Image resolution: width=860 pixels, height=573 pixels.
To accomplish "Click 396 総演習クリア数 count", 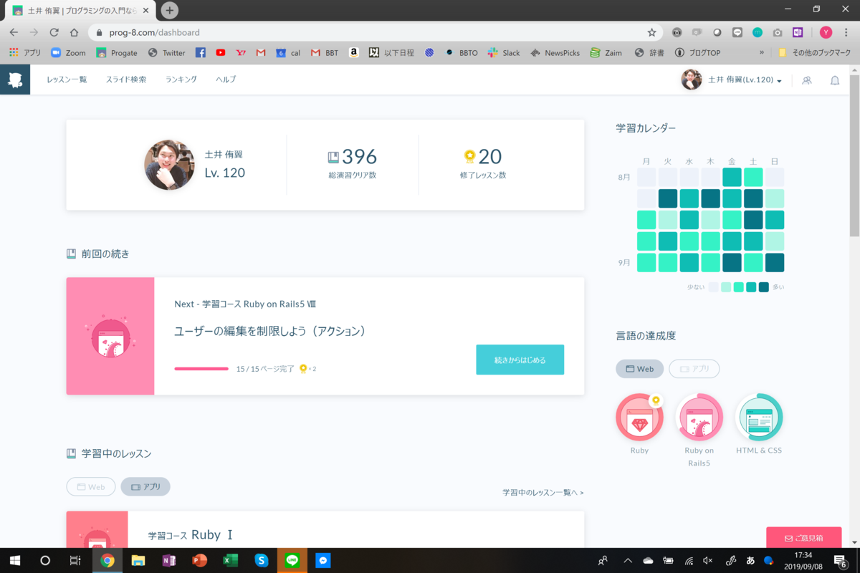I will tap(352, 163).
